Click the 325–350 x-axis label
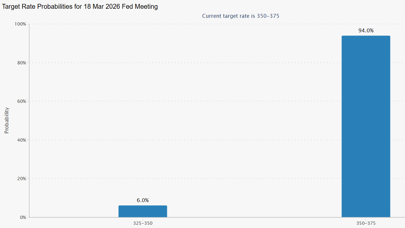Screen dimensions: 405x228 143,223
